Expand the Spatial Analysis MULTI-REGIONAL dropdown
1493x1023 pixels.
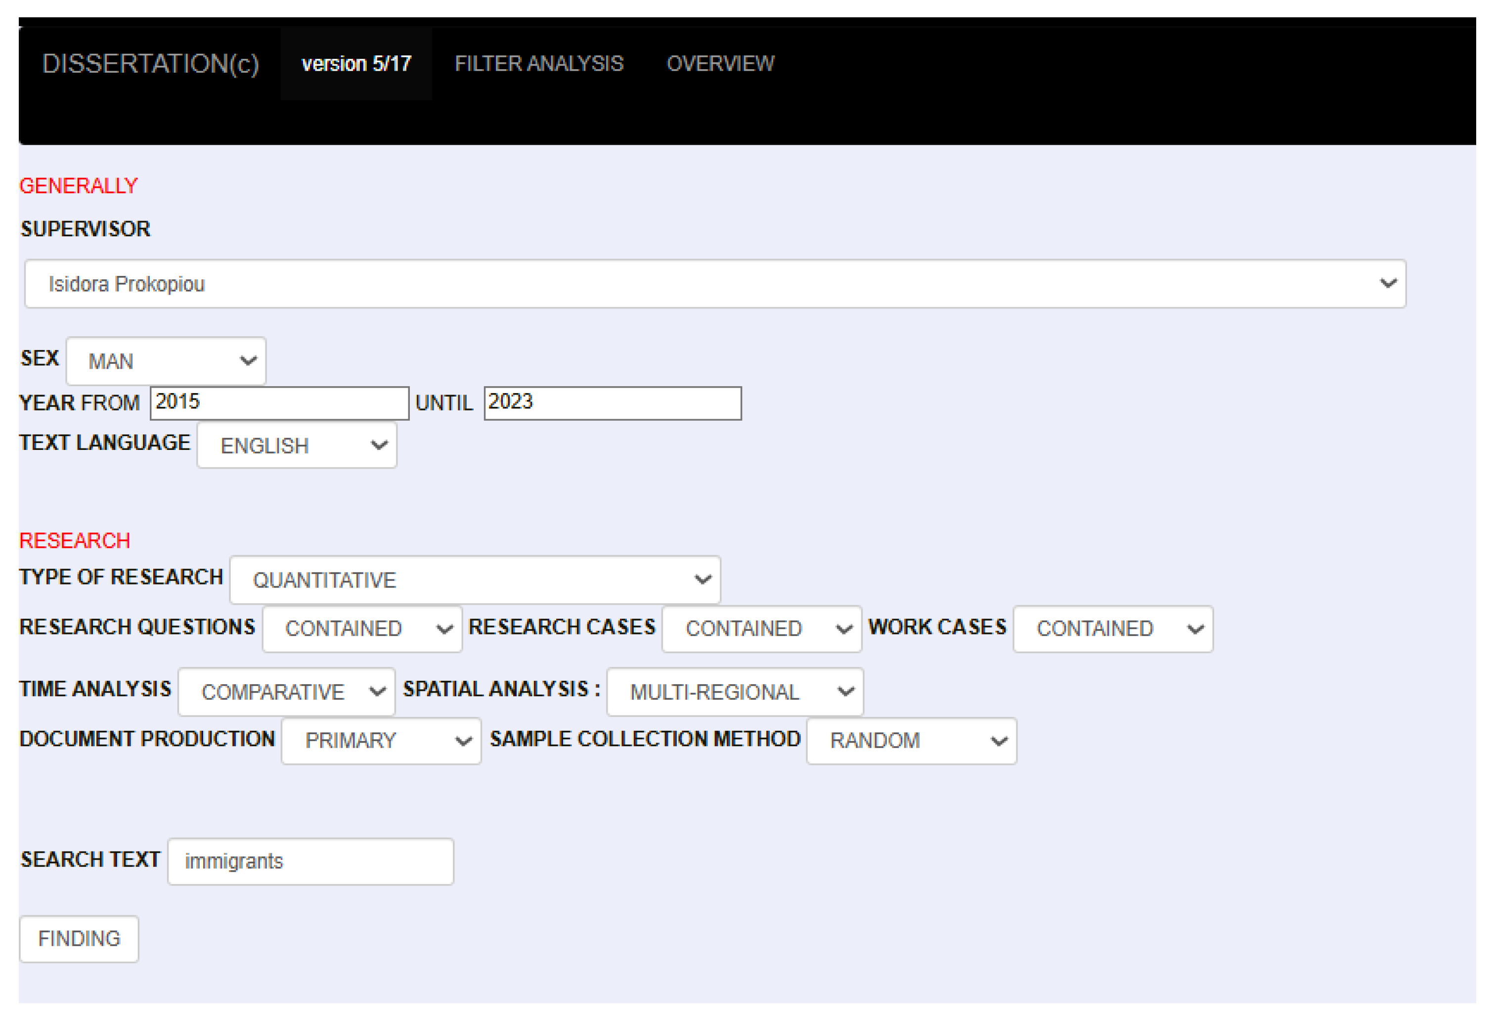click(734, 692)
